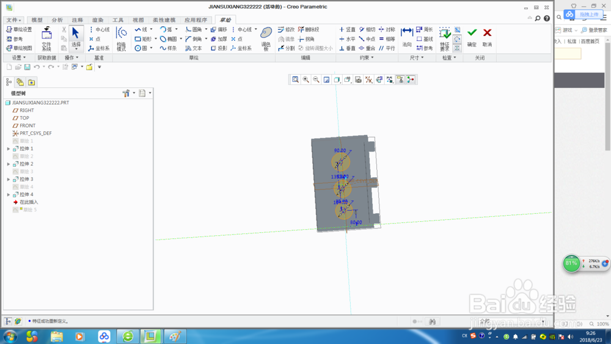Viewport: 611px width, 344px height.
Task: Open the 文件 menu
Action: point(13,20)
